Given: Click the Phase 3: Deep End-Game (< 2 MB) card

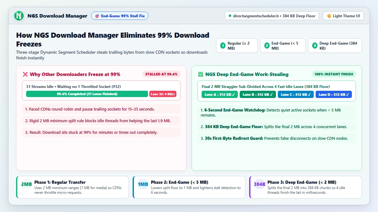Looking at the screenshot, I should coord(306,187).
